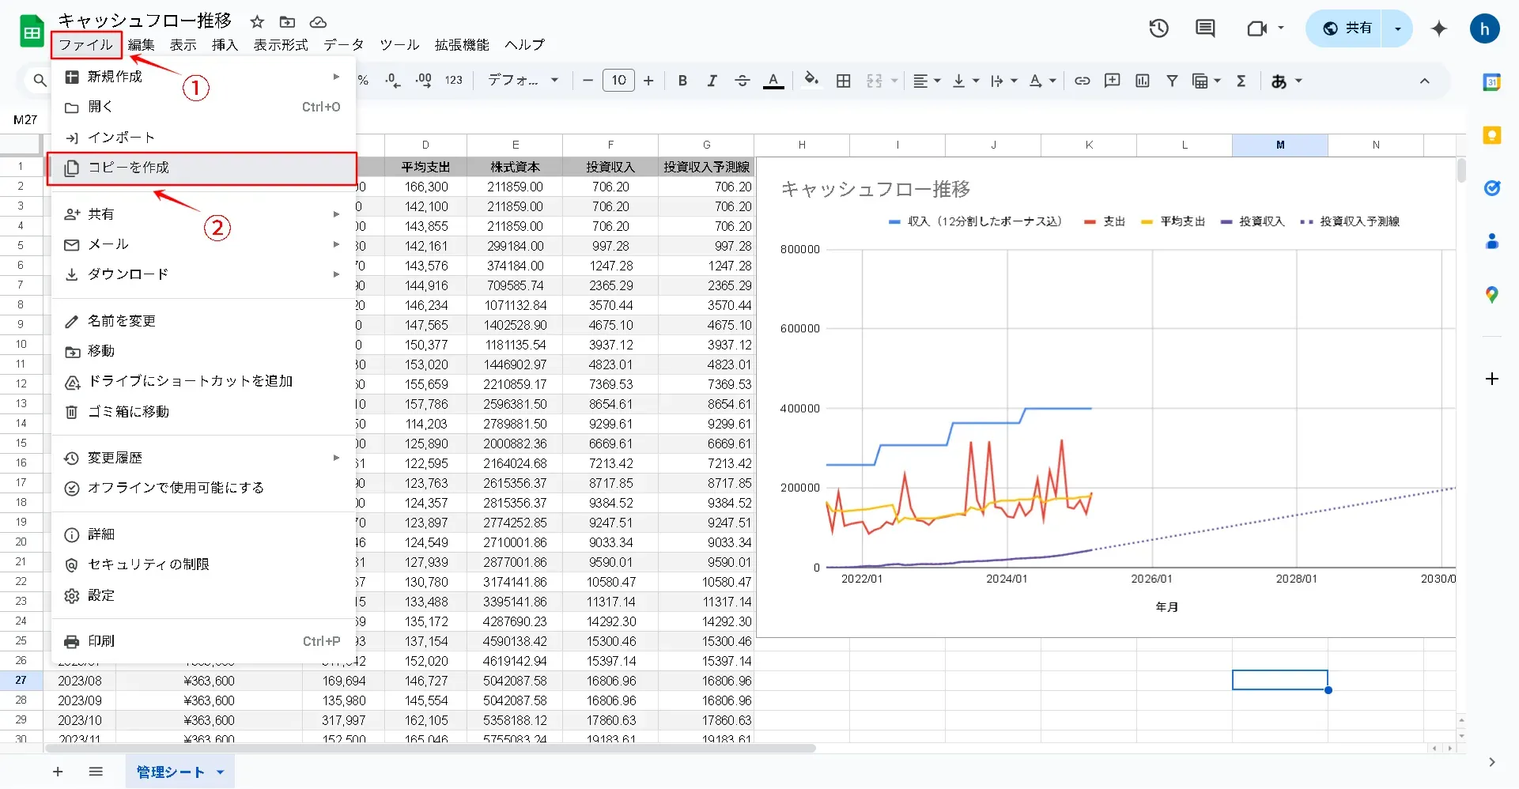
Task: Open Contacts side panel
Action: (1492, 241)
